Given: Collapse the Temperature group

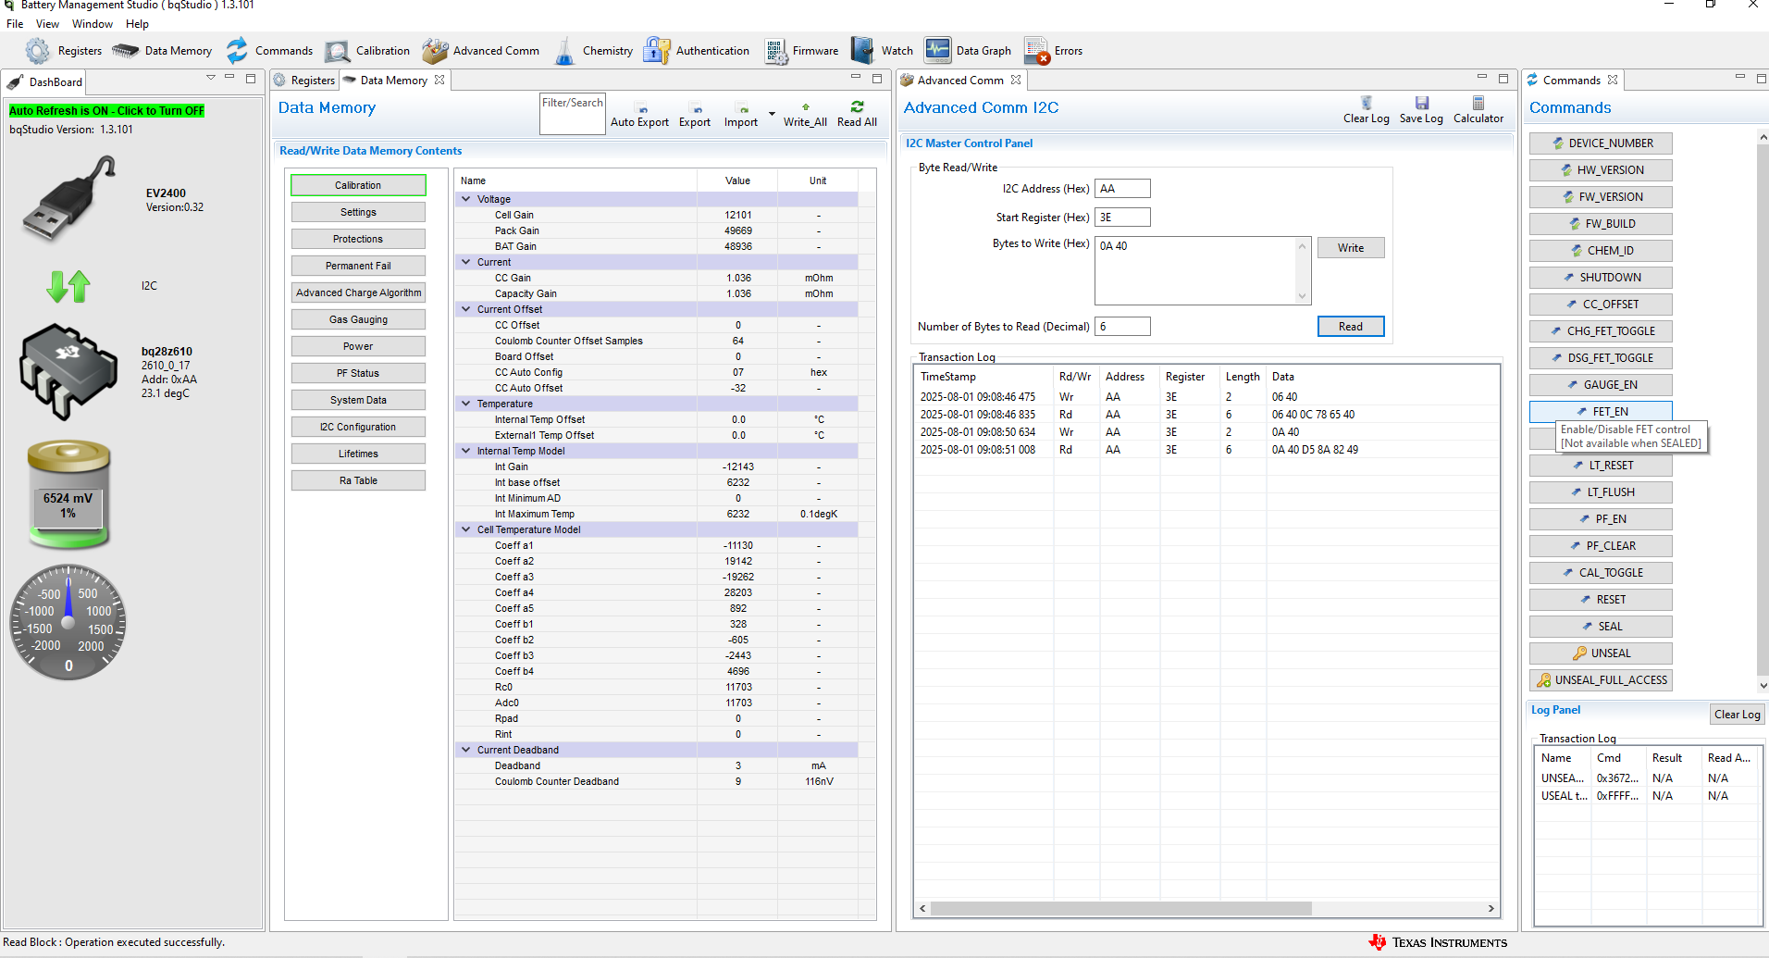Looking at the screenshot, I should [466, 404].
